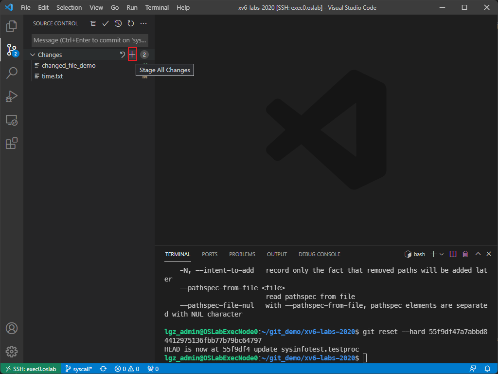Screen dimensions: 498x374
Task: Click the Stage All Changes plus icon
Action: [x=132, y=55]
